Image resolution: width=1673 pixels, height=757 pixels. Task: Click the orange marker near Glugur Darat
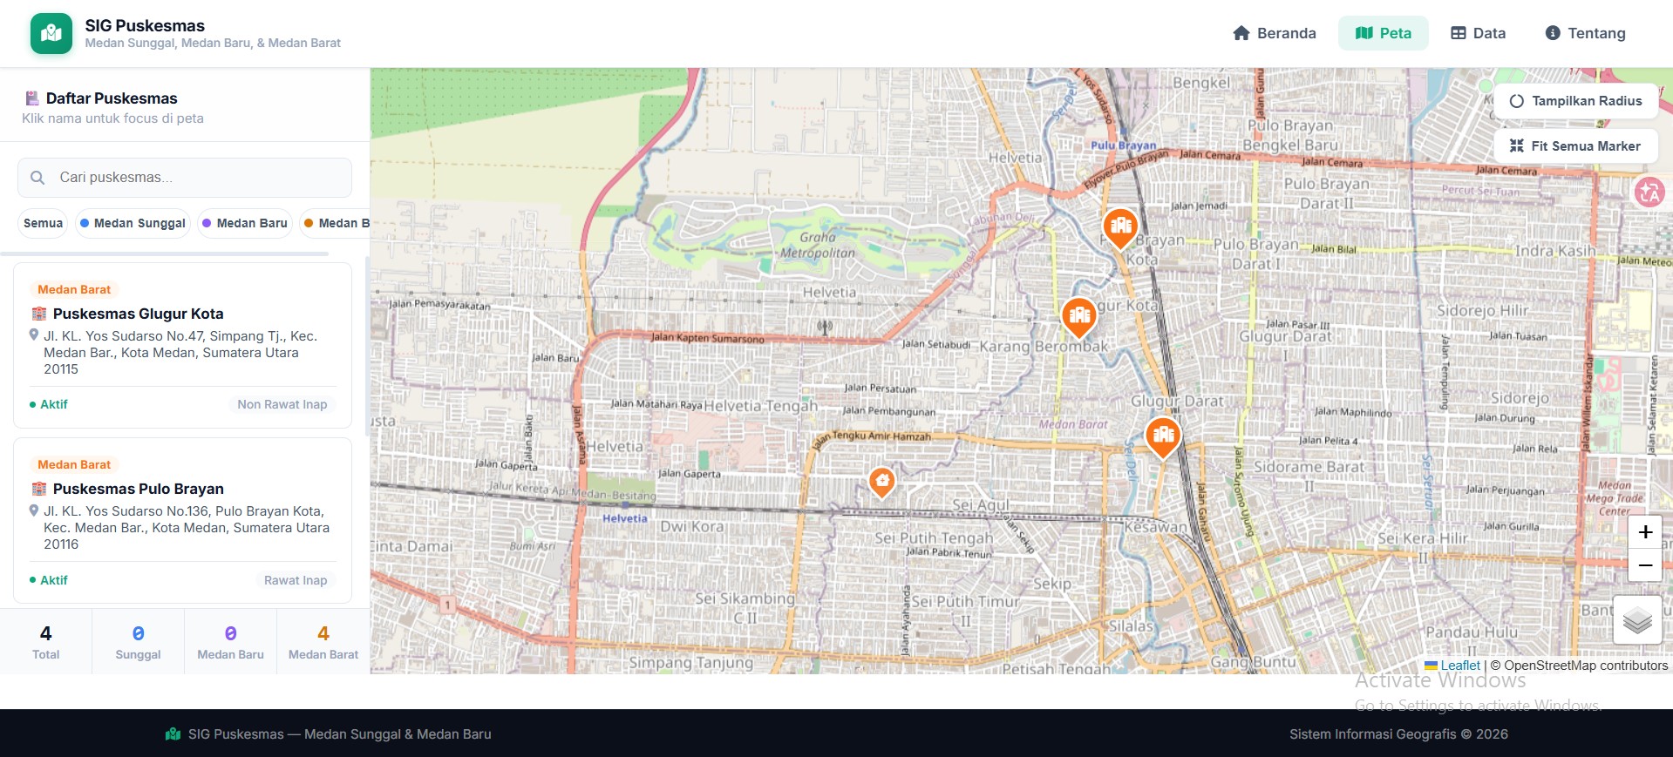coord(1163,436)
